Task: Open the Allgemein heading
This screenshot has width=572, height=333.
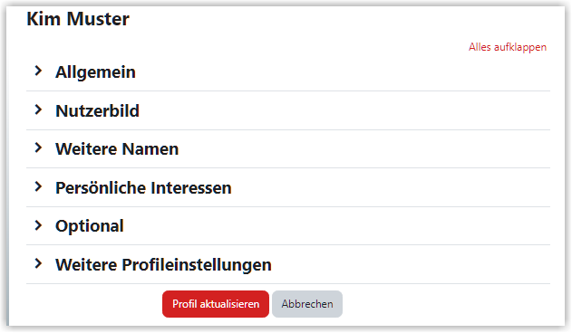Action: tap(95, 71)
